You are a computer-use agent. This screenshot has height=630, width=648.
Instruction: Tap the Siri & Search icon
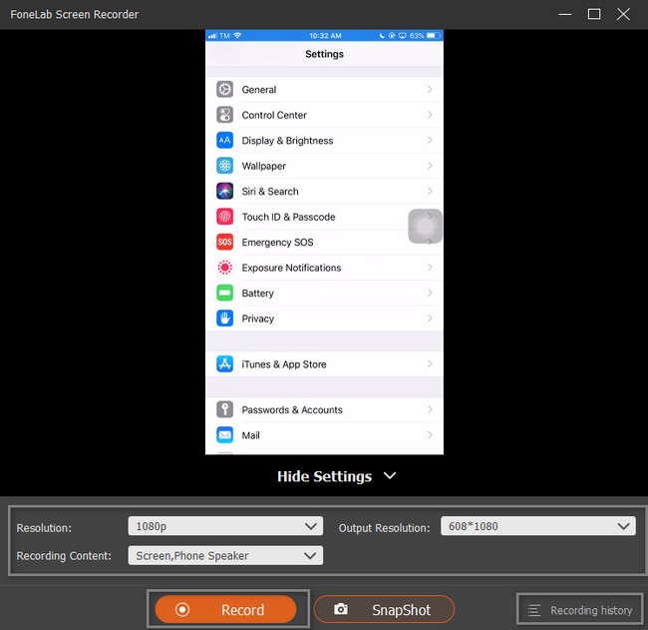225,192
